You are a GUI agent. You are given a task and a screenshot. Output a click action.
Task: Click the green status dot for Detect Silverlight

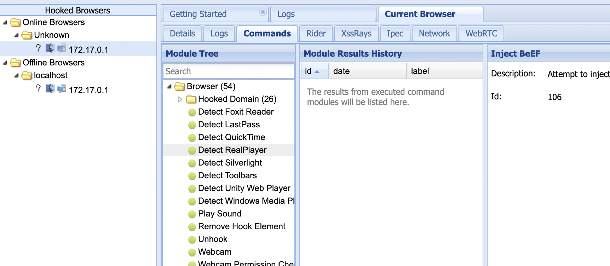point(192,163)
